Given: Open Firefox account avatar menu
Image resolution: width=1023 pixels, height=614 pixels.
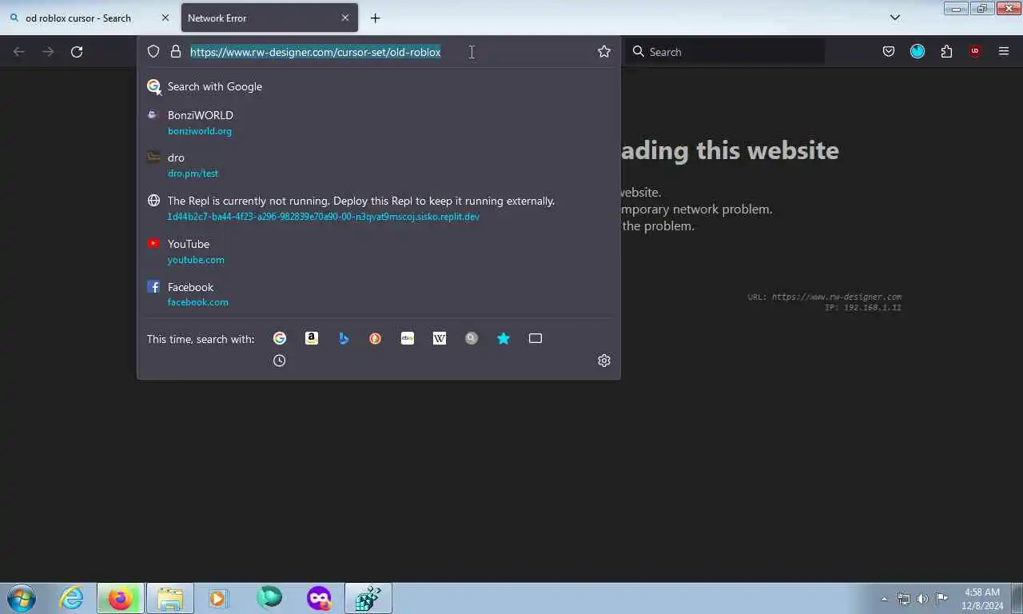Looking at the screenshot, I should pyautogui.click(x=918, y=52).
